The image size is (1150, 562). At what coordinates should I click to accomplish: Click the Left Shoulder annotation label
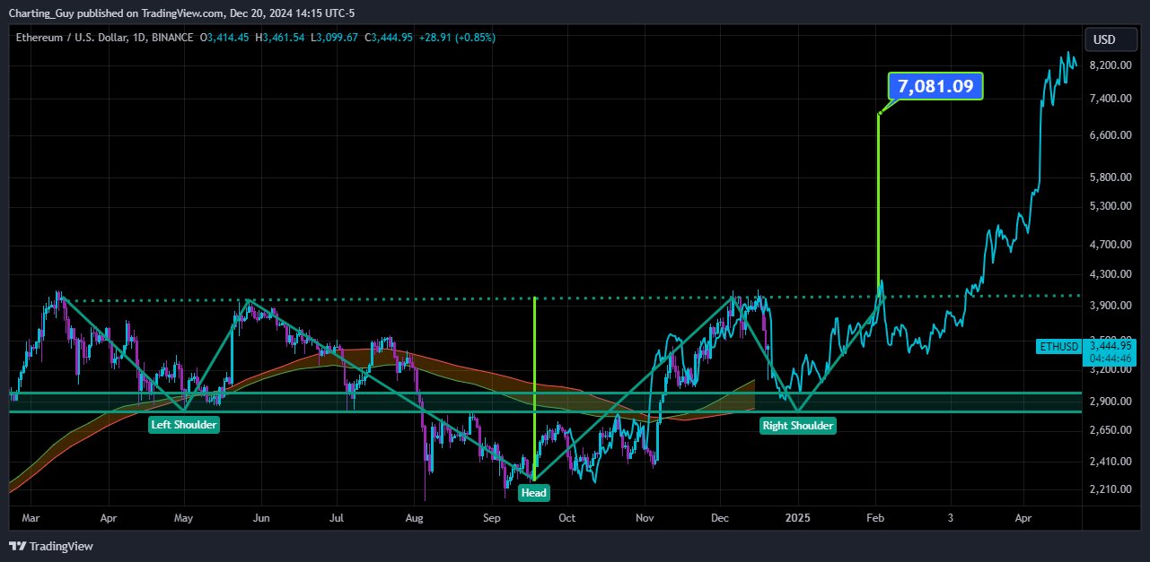[184, 425]
